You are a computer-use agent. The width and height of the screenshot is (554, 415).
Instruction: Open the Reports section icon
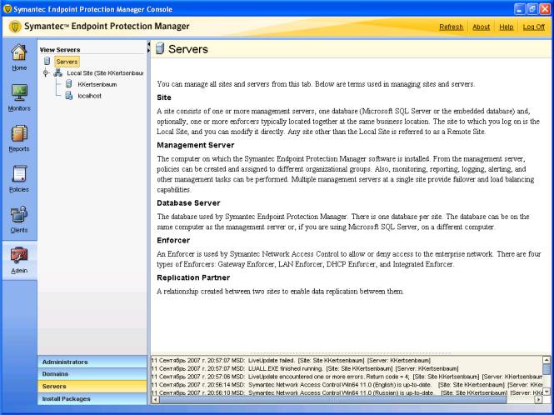pos(19,133)
